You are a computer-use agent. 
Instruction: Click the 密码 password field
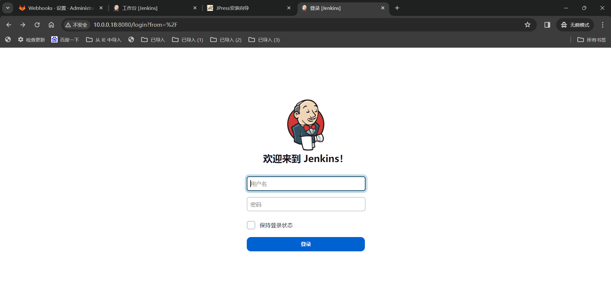(306, 204)
